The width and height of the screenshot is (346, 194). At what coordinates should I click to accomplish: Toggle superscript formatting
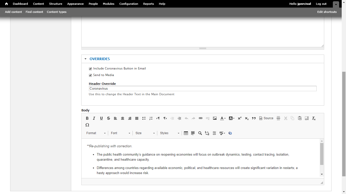pos(239,118)
